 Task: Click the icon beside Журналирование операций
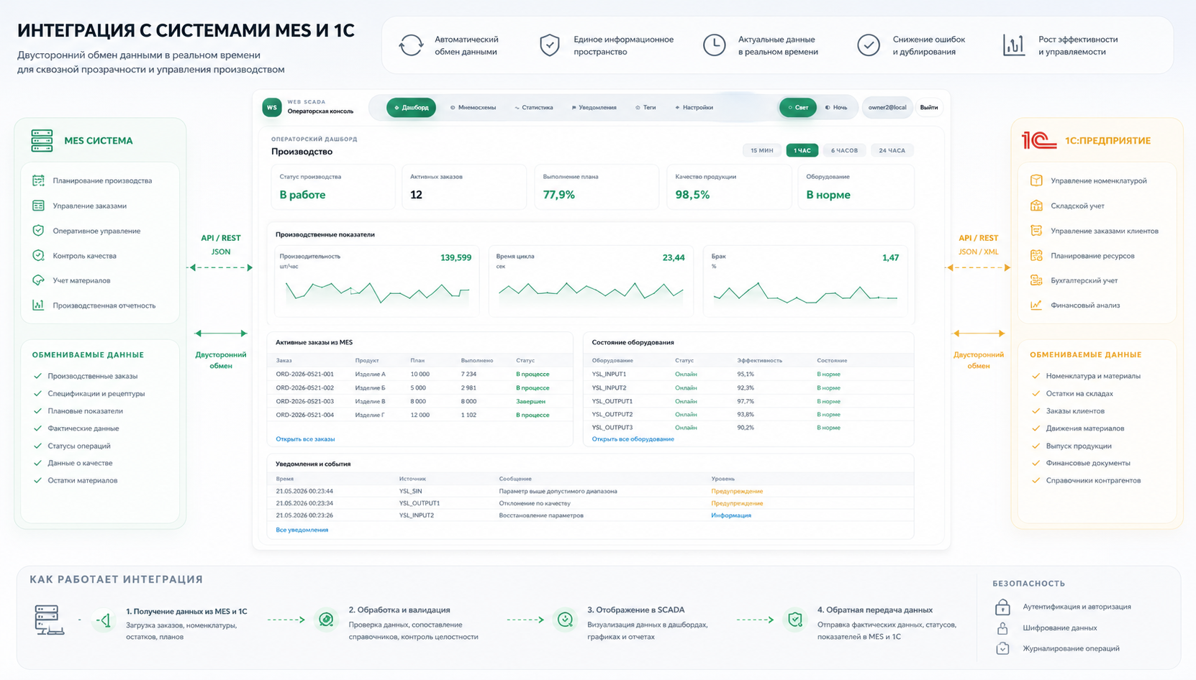point(1002,648)
